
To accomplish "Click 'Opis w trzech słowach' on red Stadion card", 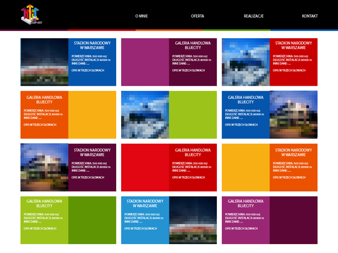I will [289, 70].
